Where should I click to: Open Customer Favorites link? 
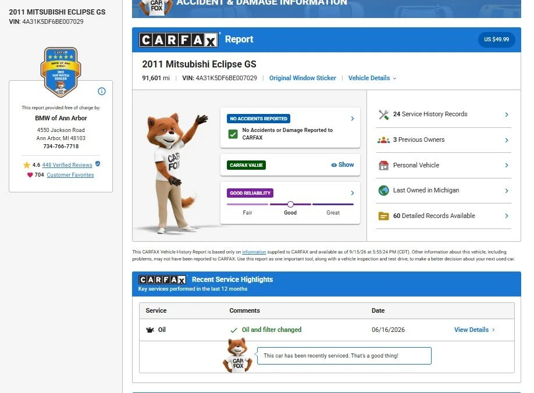pos(70,175)
